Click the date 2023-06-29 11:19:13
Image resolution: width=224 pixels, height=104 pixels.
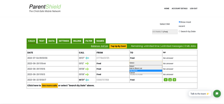(x=36, y=74)
